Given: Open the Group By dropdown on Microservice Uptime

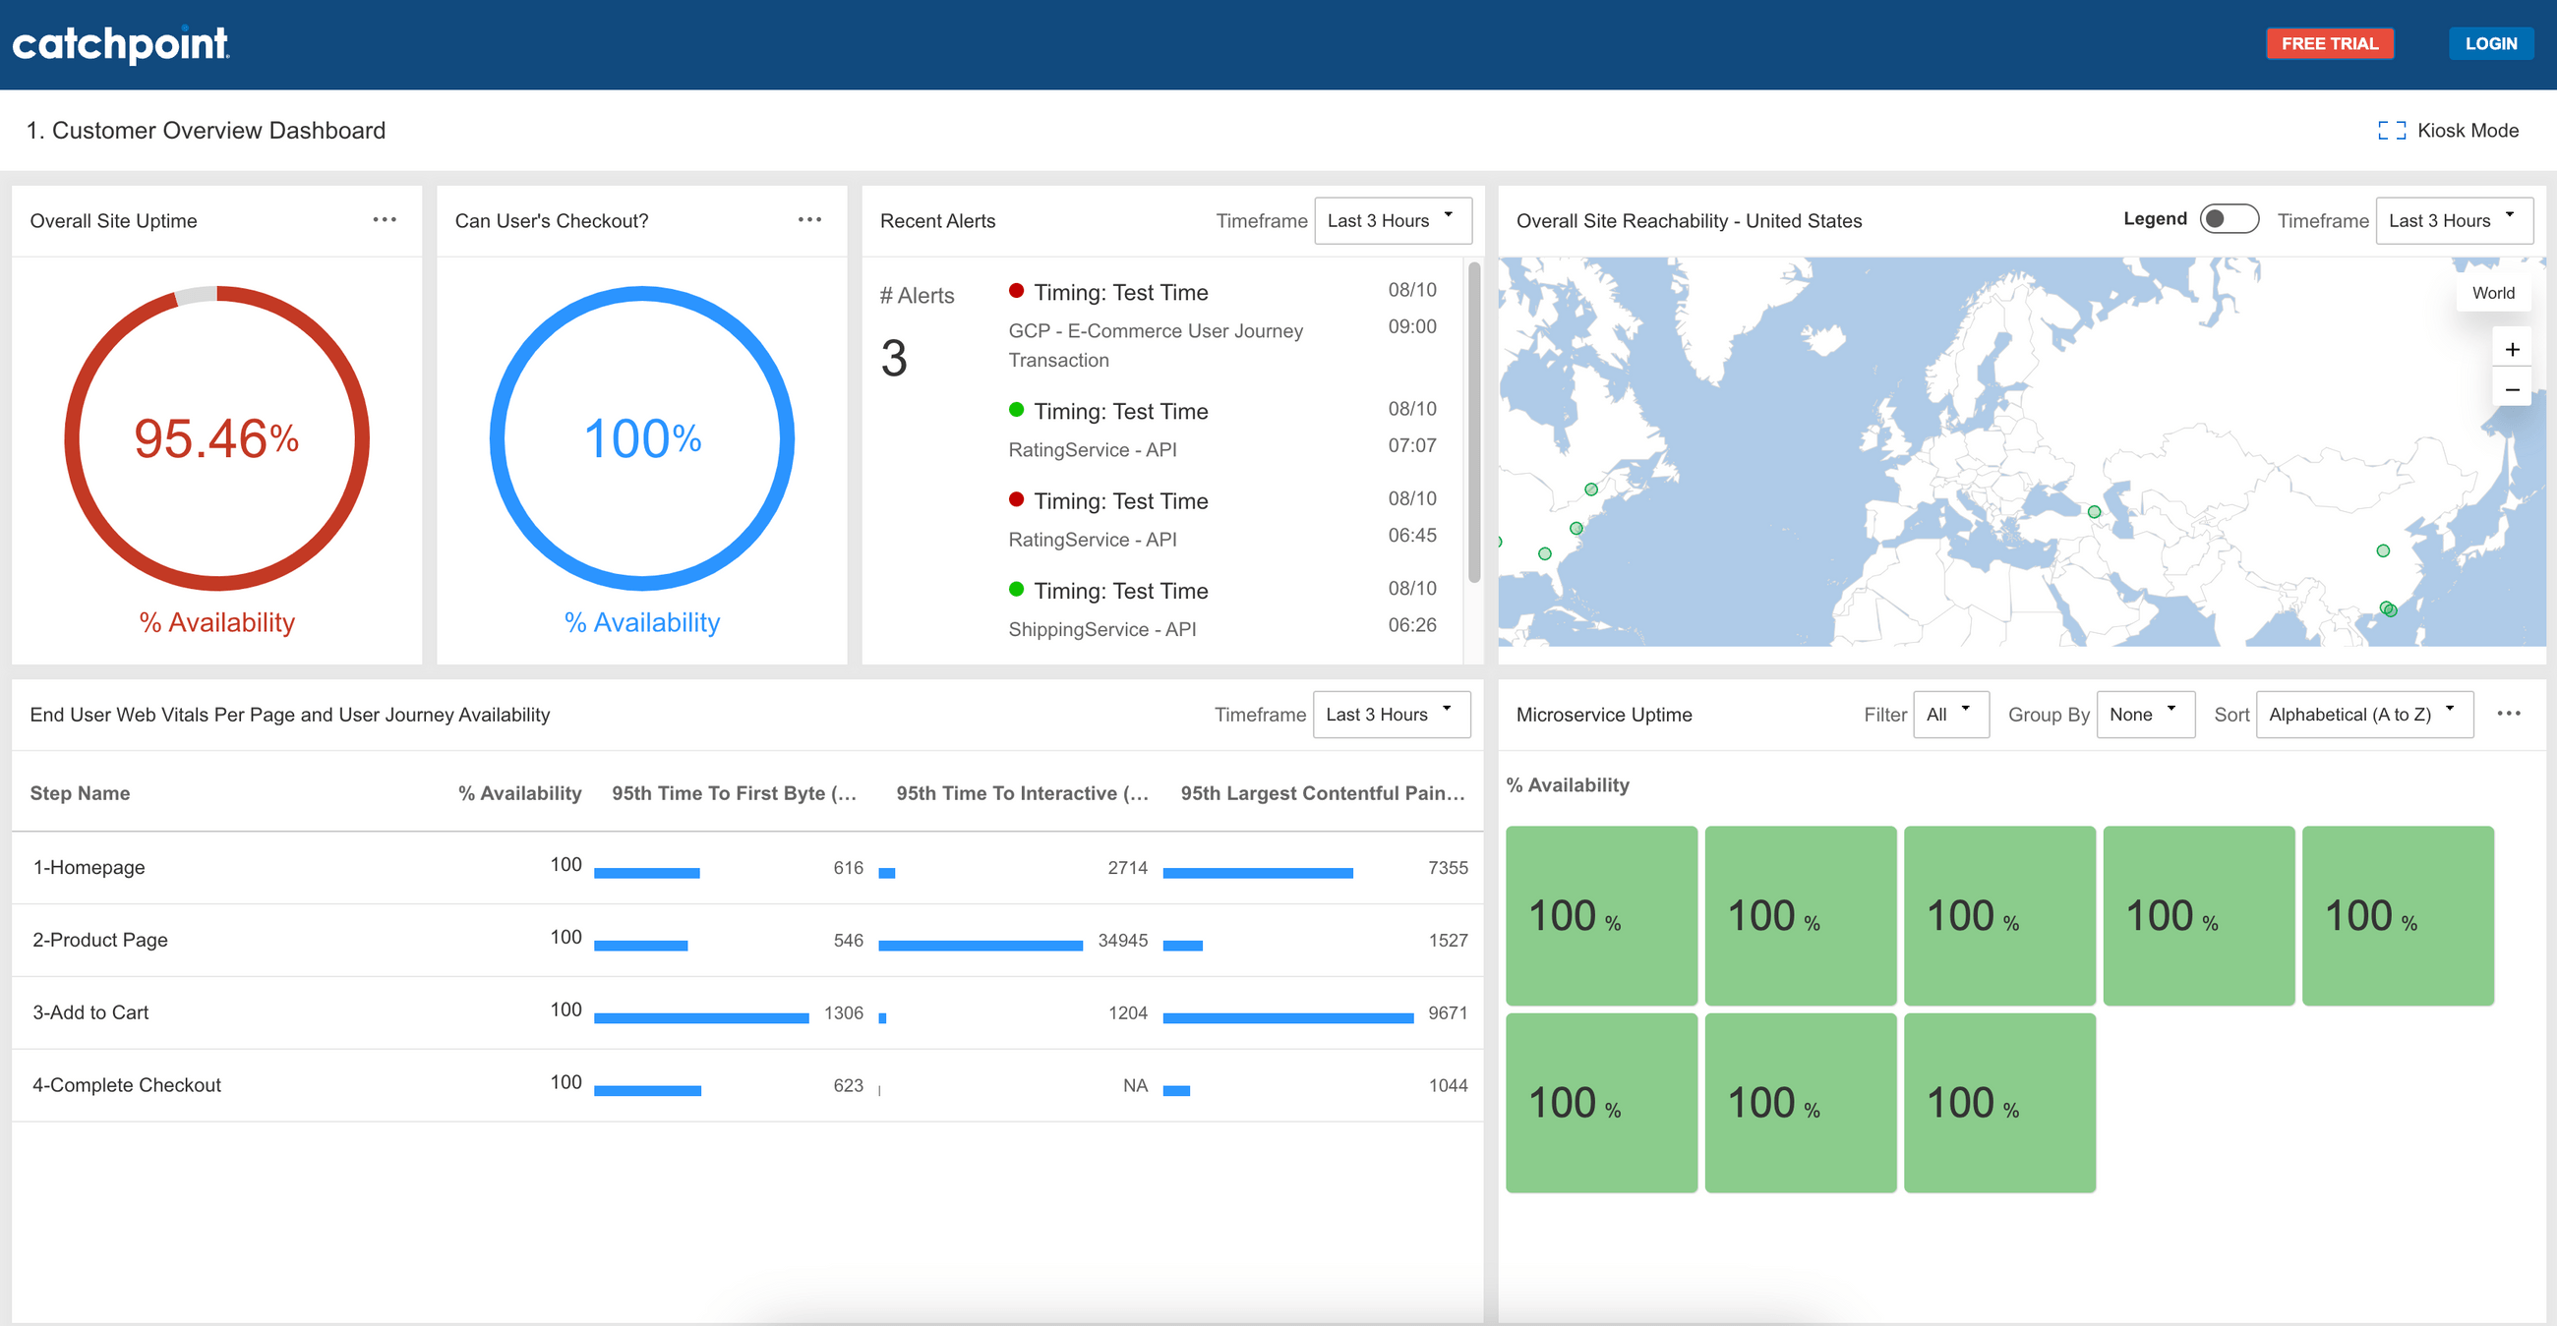Looking at the screenshot, I should tap(2145, 713).
